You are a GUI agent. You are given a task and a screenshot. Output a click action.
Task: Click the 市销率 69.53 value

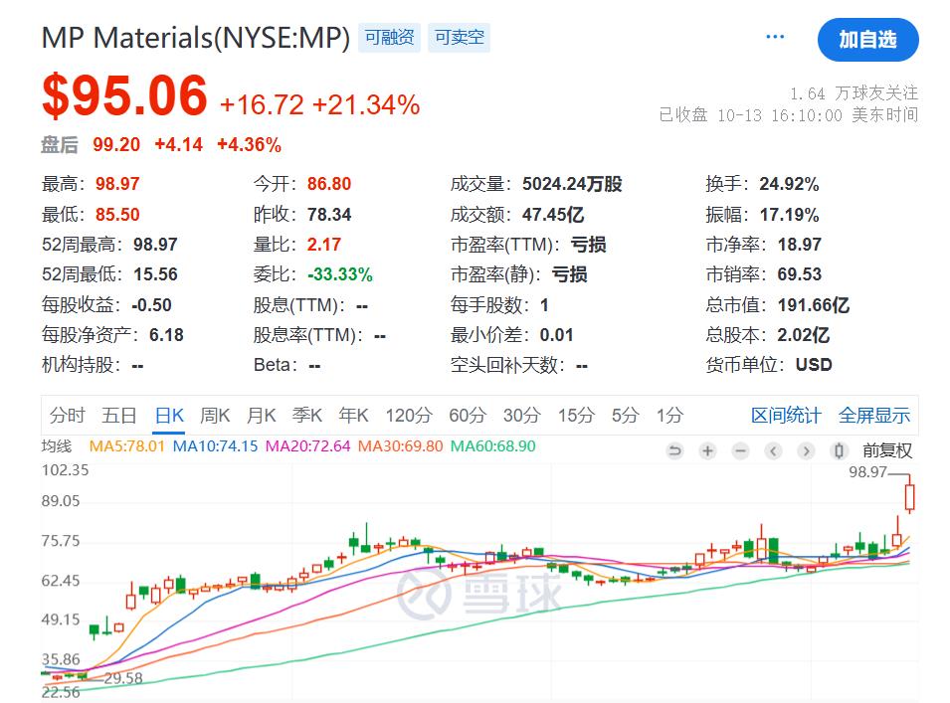click(799, 274)
